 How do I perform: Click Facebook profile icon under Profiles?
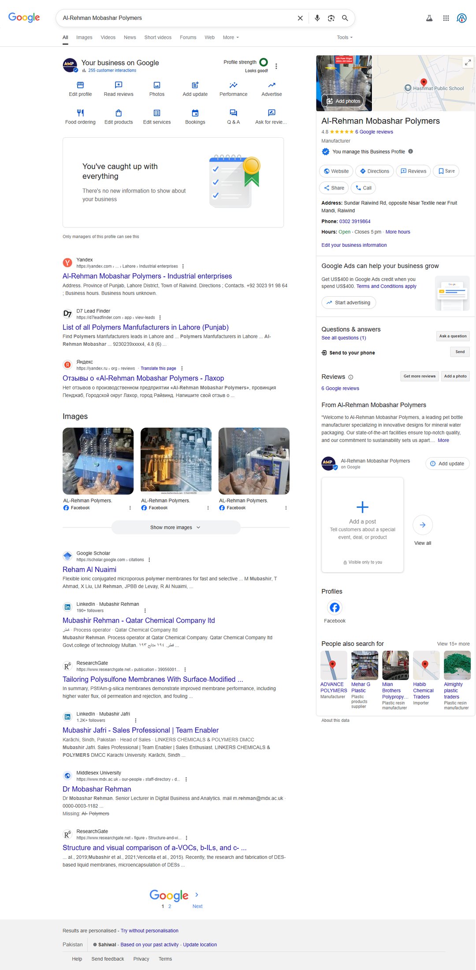pos(335,608)
